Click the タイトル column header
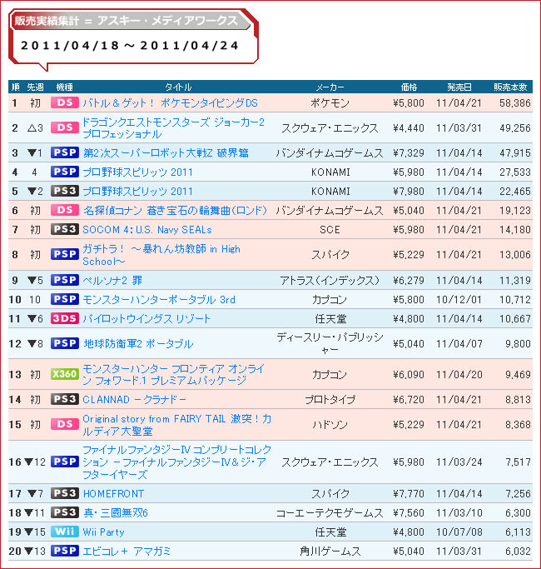 178,87
